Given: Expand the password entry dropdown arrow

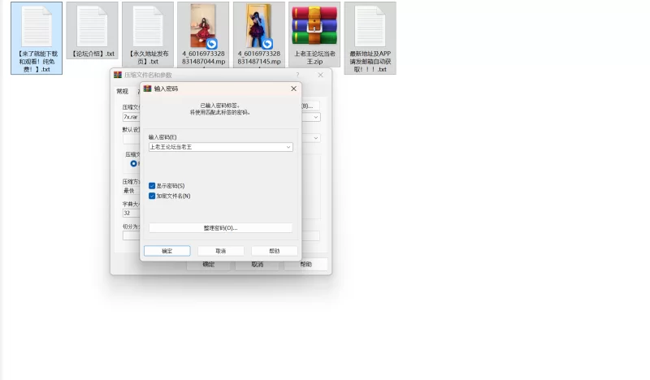Looking at the screenshot, I should point(288,147).
